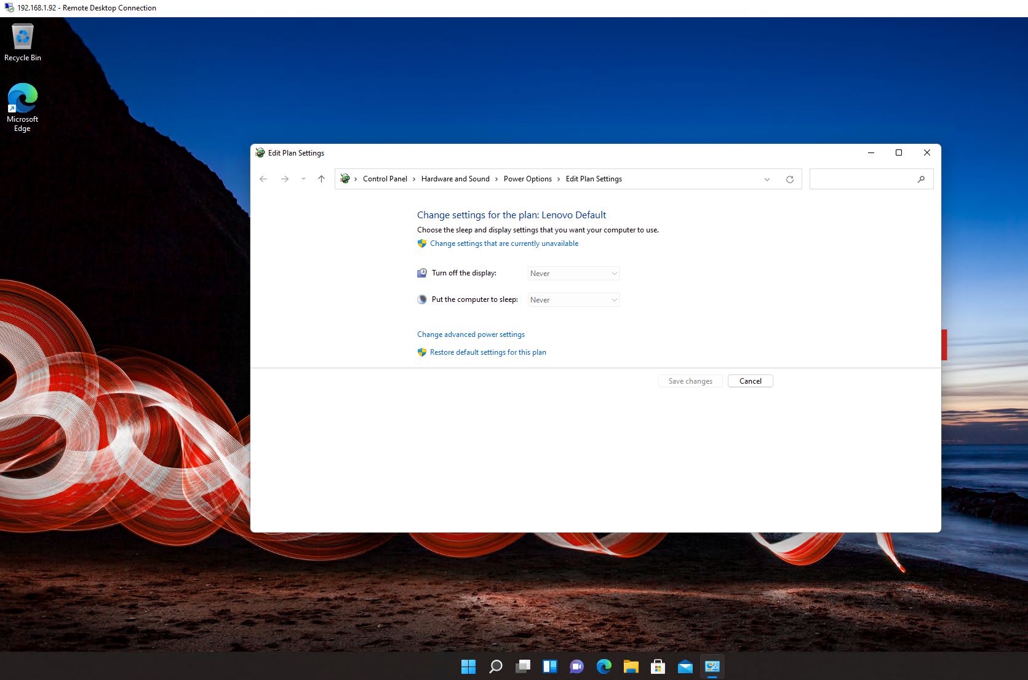Open Microsoft Store from the taskbar
The width and height of the screenshot is (1028, 680).
point(658,666)
